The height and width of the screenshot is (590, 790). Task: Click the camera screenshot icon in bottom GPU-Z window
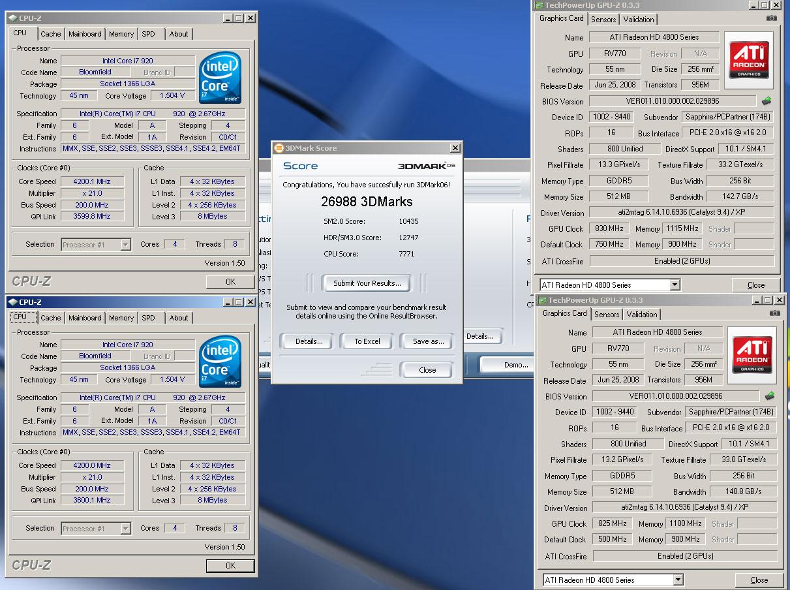coord(774,313)
